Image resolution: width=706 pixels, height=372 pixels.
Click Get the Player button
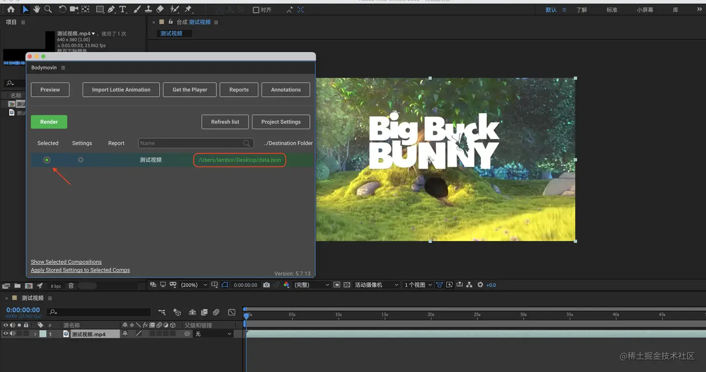[x=190, y=90]
